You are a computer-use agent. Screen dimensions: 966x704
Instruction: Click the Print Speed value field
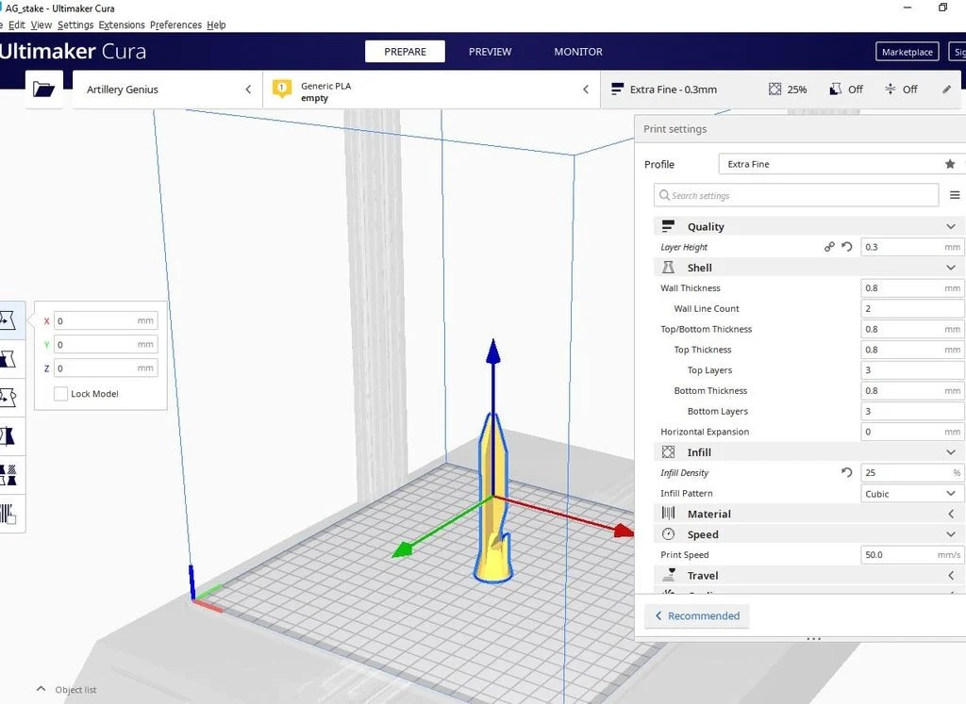tap(912, 554)
